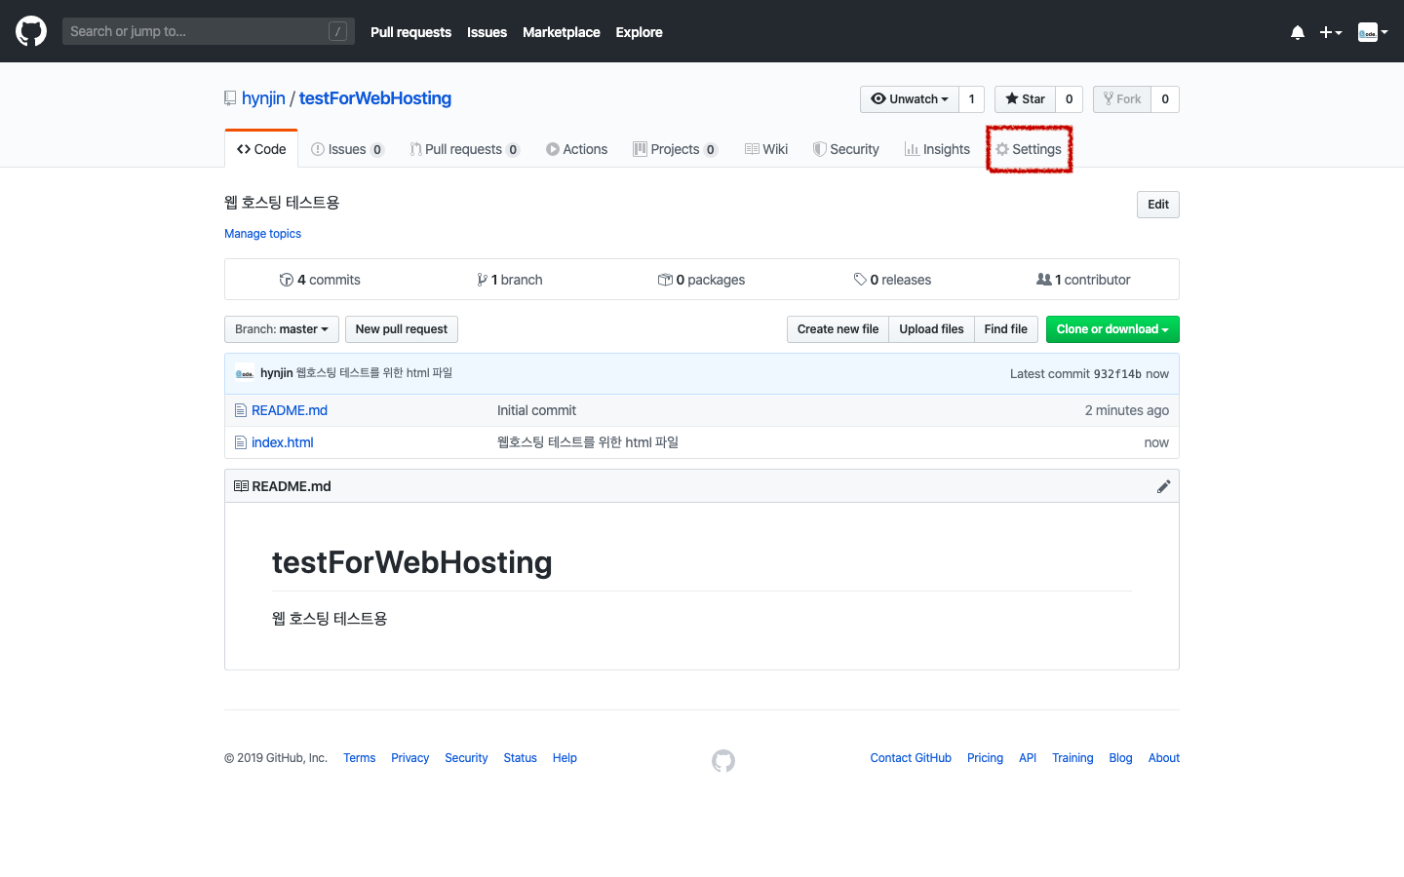This screenshot has height=877, width=1404.
Task: Open footer Training link
Action: coord(1072,758)
